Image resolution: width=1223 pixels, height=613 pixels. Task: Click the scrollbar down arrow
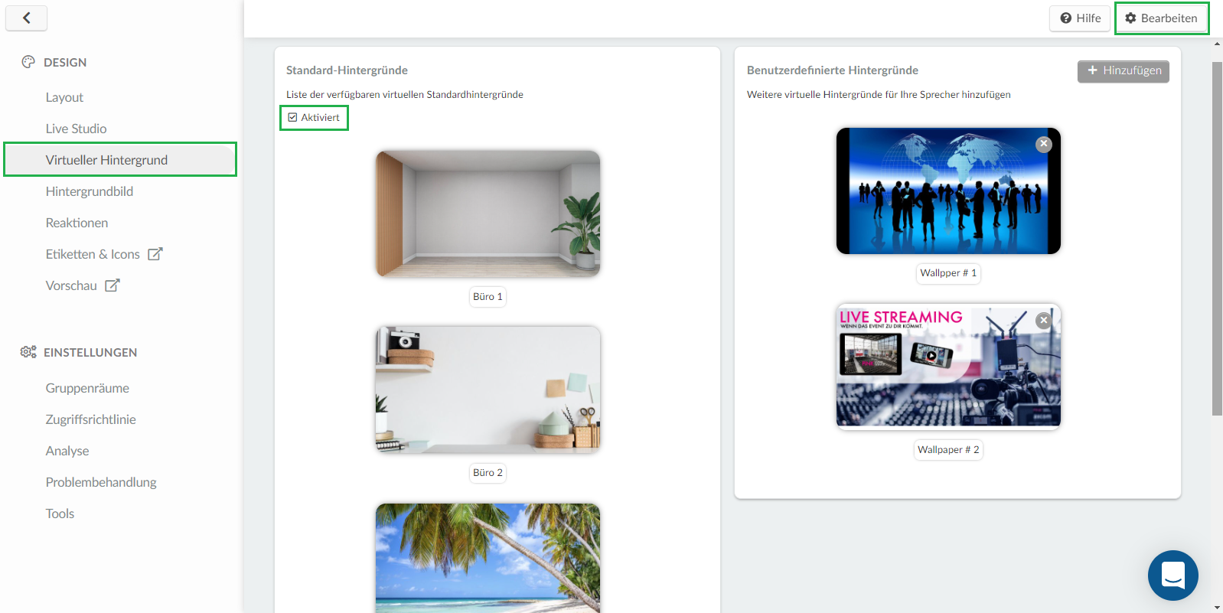1217,607
